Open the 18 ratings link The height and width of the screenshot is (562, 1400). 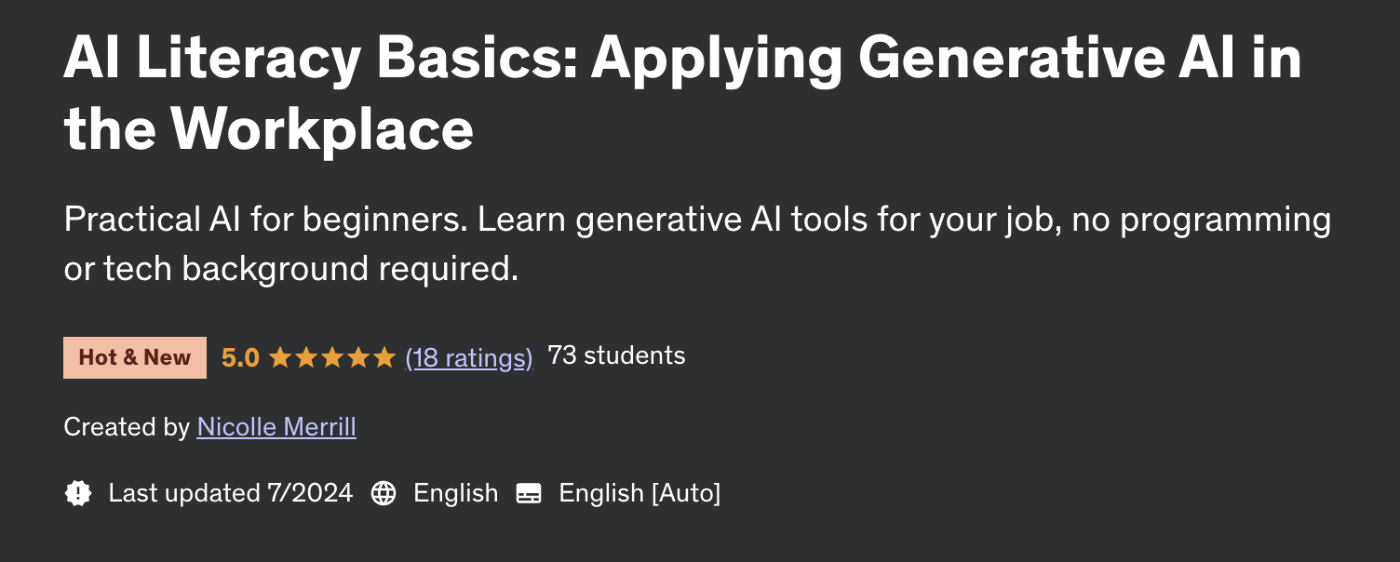coord(469,357)
